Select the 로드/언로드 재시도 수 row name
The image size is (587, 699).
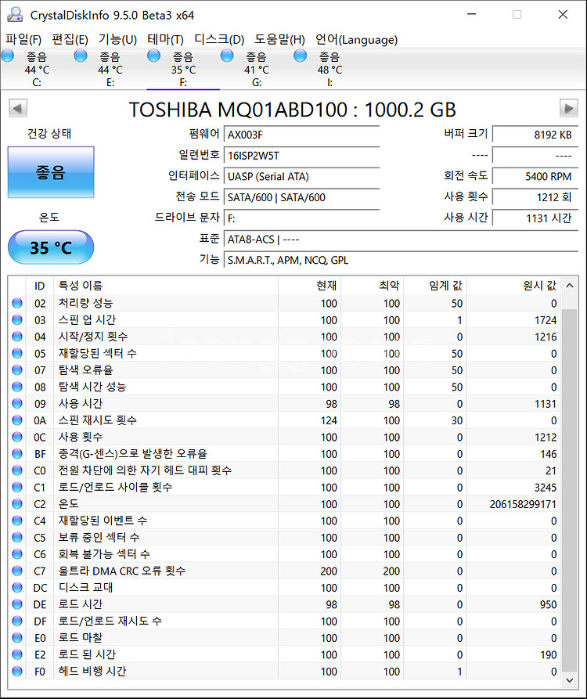(x=110, y=621)
